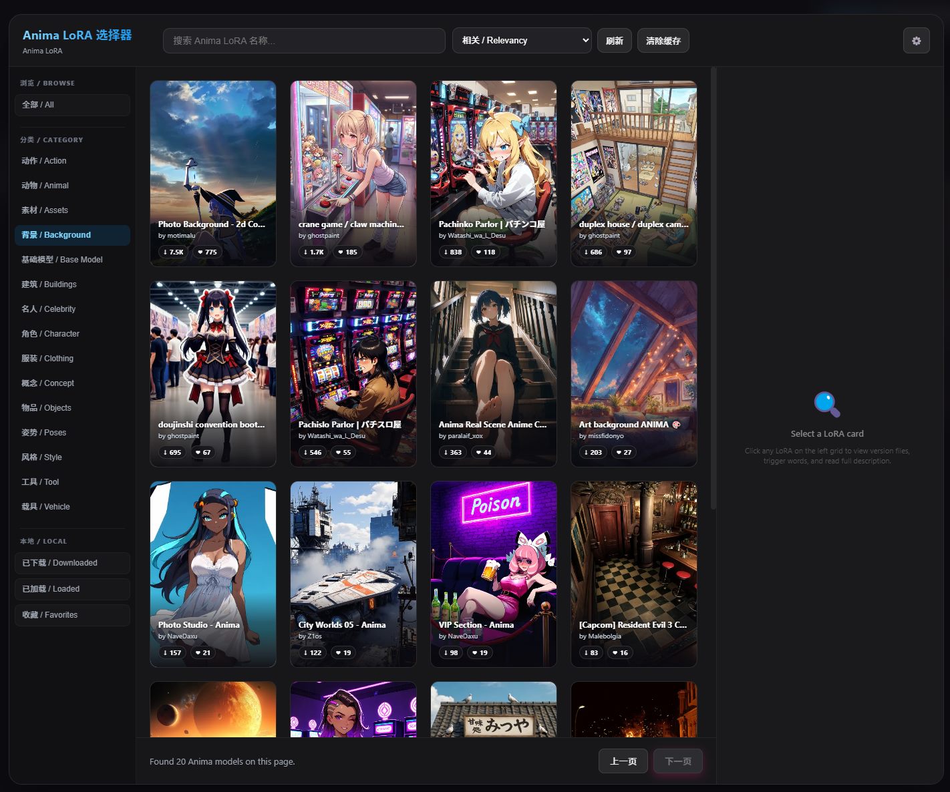The image size is (950, 792).
Task: Open the settings gear icon
Action: [x=916, y=41]
